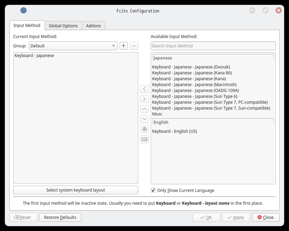289x231 pixels.
Task: Select Keyboard - Japanese in current list
Action: tap(34, 56)
